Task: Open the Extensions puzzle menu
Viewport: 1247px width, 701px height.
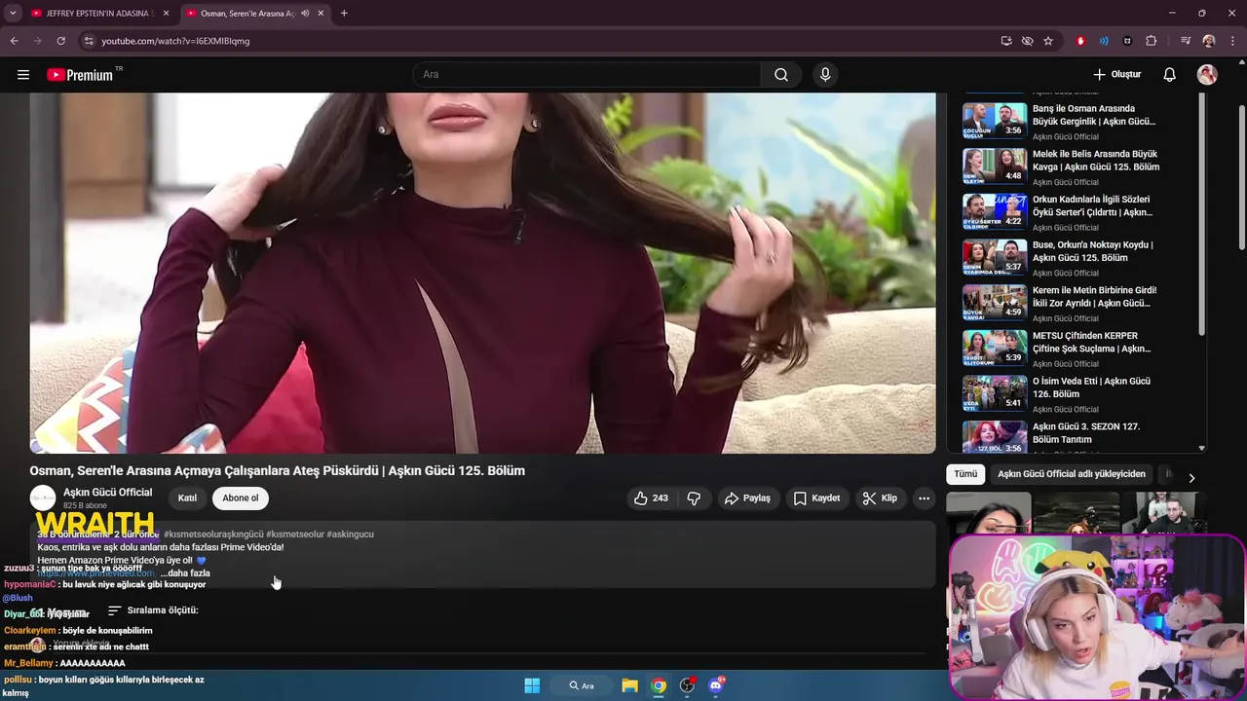Action: click(1152, 41)
